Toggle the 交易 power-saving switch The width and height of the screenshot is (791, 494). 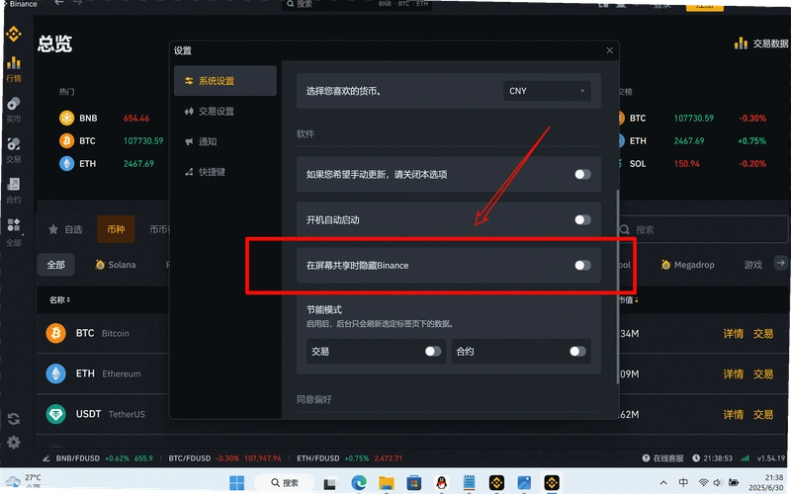pyautogui.click(x=433, y=352)
